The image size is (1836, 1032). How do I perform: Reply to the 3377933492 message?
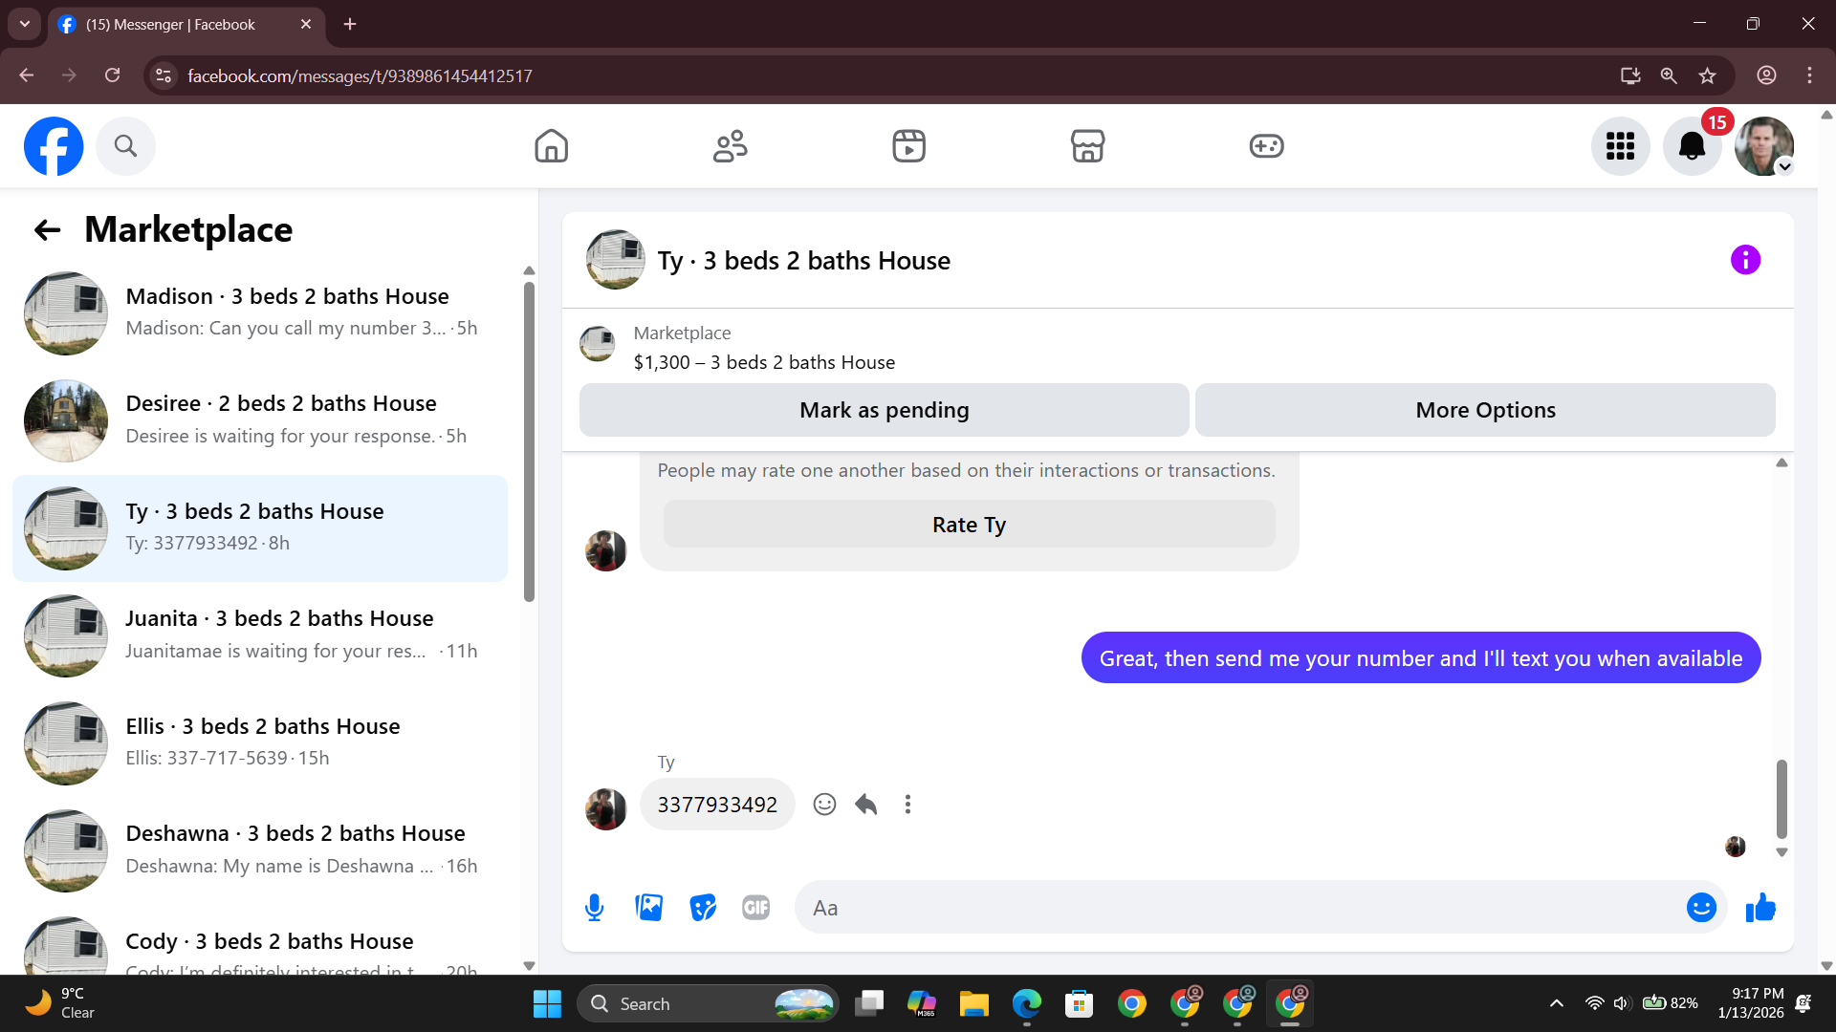coord(866,805)
